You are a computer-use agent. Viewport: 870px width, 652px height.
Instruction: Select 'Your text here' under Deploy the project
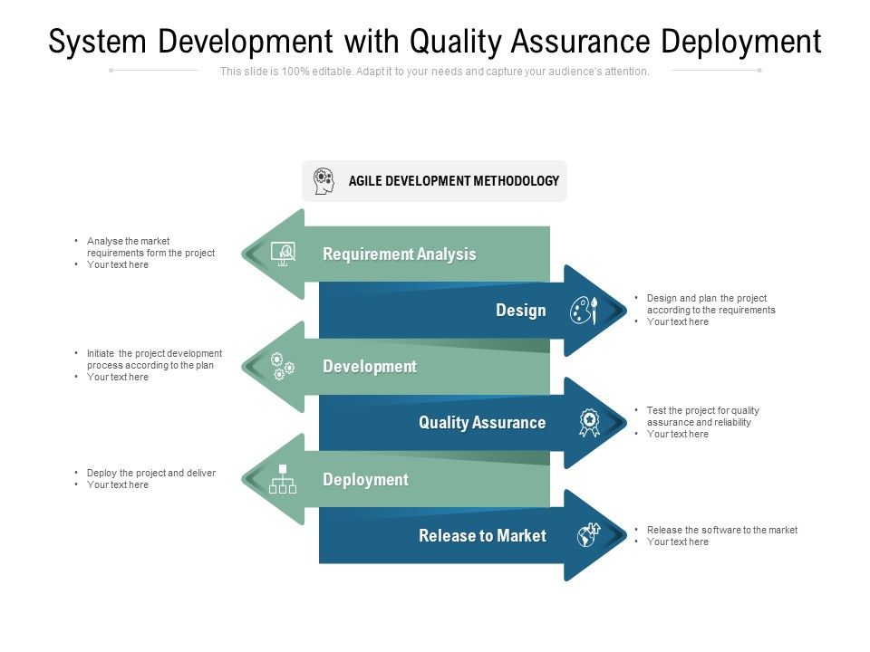point(118,485)
